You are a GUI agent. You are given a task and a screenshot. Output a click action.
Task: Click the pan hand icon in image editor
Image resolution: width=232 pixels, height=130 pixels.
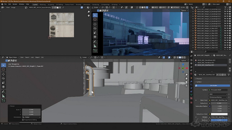pyautogui.click(x=89, y=15)
